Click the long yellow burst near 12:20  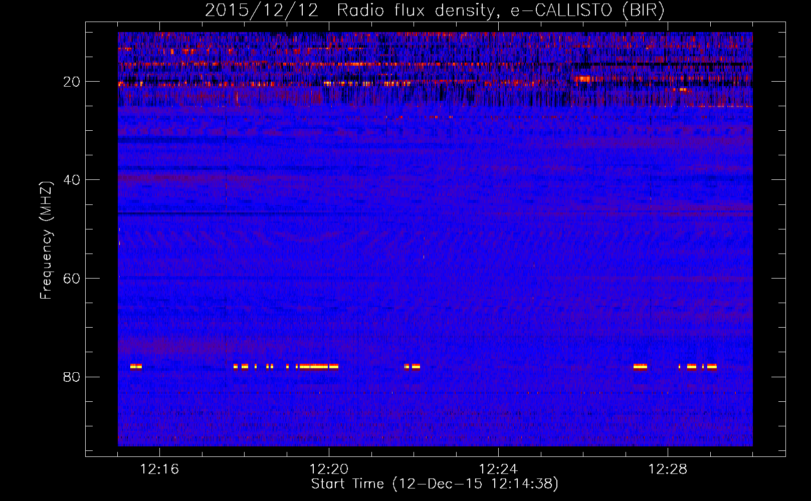[317, 366]
